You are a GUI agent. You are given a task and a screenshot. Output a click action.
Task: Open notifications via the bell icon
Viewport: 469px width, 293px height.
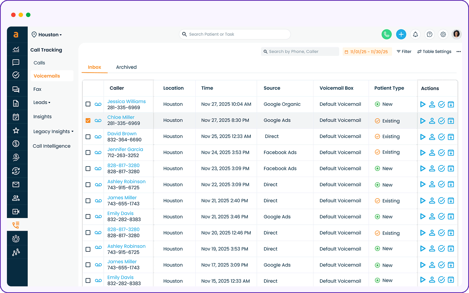click(x=415, y=34)
